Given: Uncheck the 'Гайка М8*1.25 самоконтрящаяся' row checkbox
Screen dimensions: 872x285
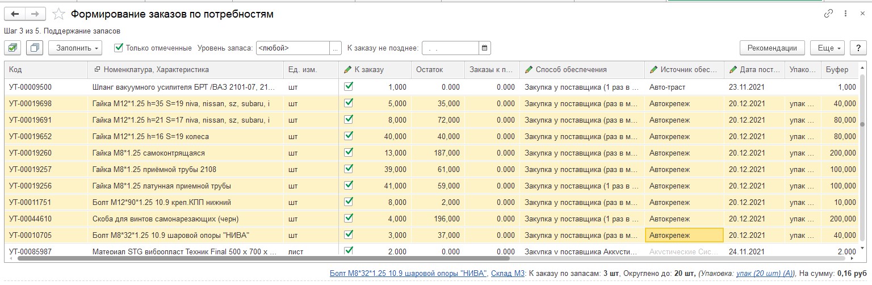Looking at the screenshot, I should pyautogui.click(x=349, y=153).
